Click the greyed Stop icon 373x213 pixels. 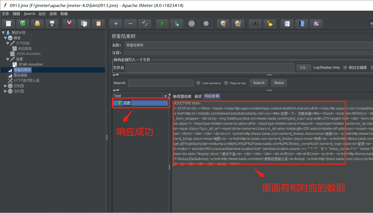[191, 24]
